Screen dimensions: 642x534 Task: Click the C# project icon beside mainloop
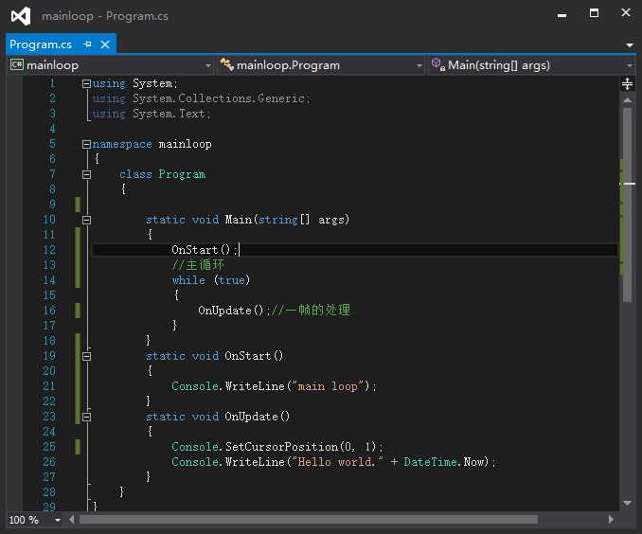pos(17,64)
